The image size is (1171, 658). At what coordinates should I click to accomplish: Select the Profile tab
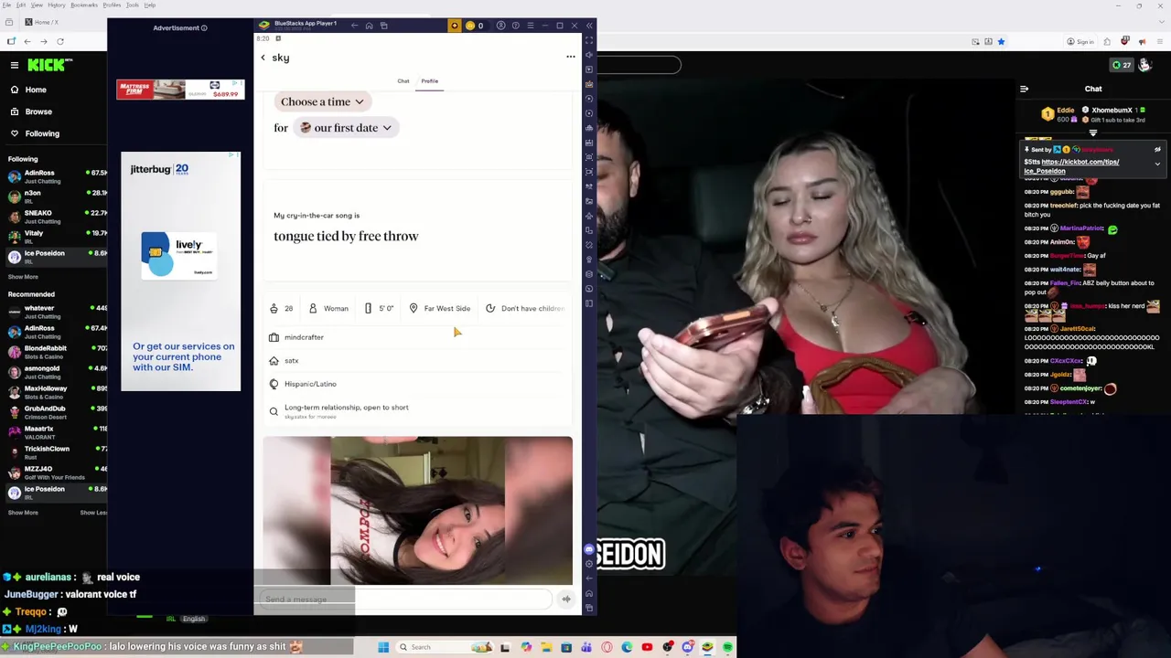pos(429,81)
